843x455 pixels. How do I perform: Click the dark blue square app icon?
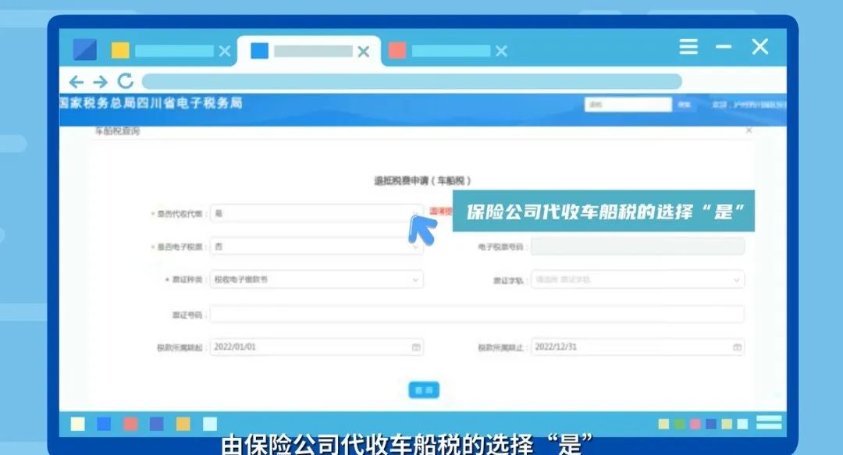pyautogui.click(x=85, y=49)
